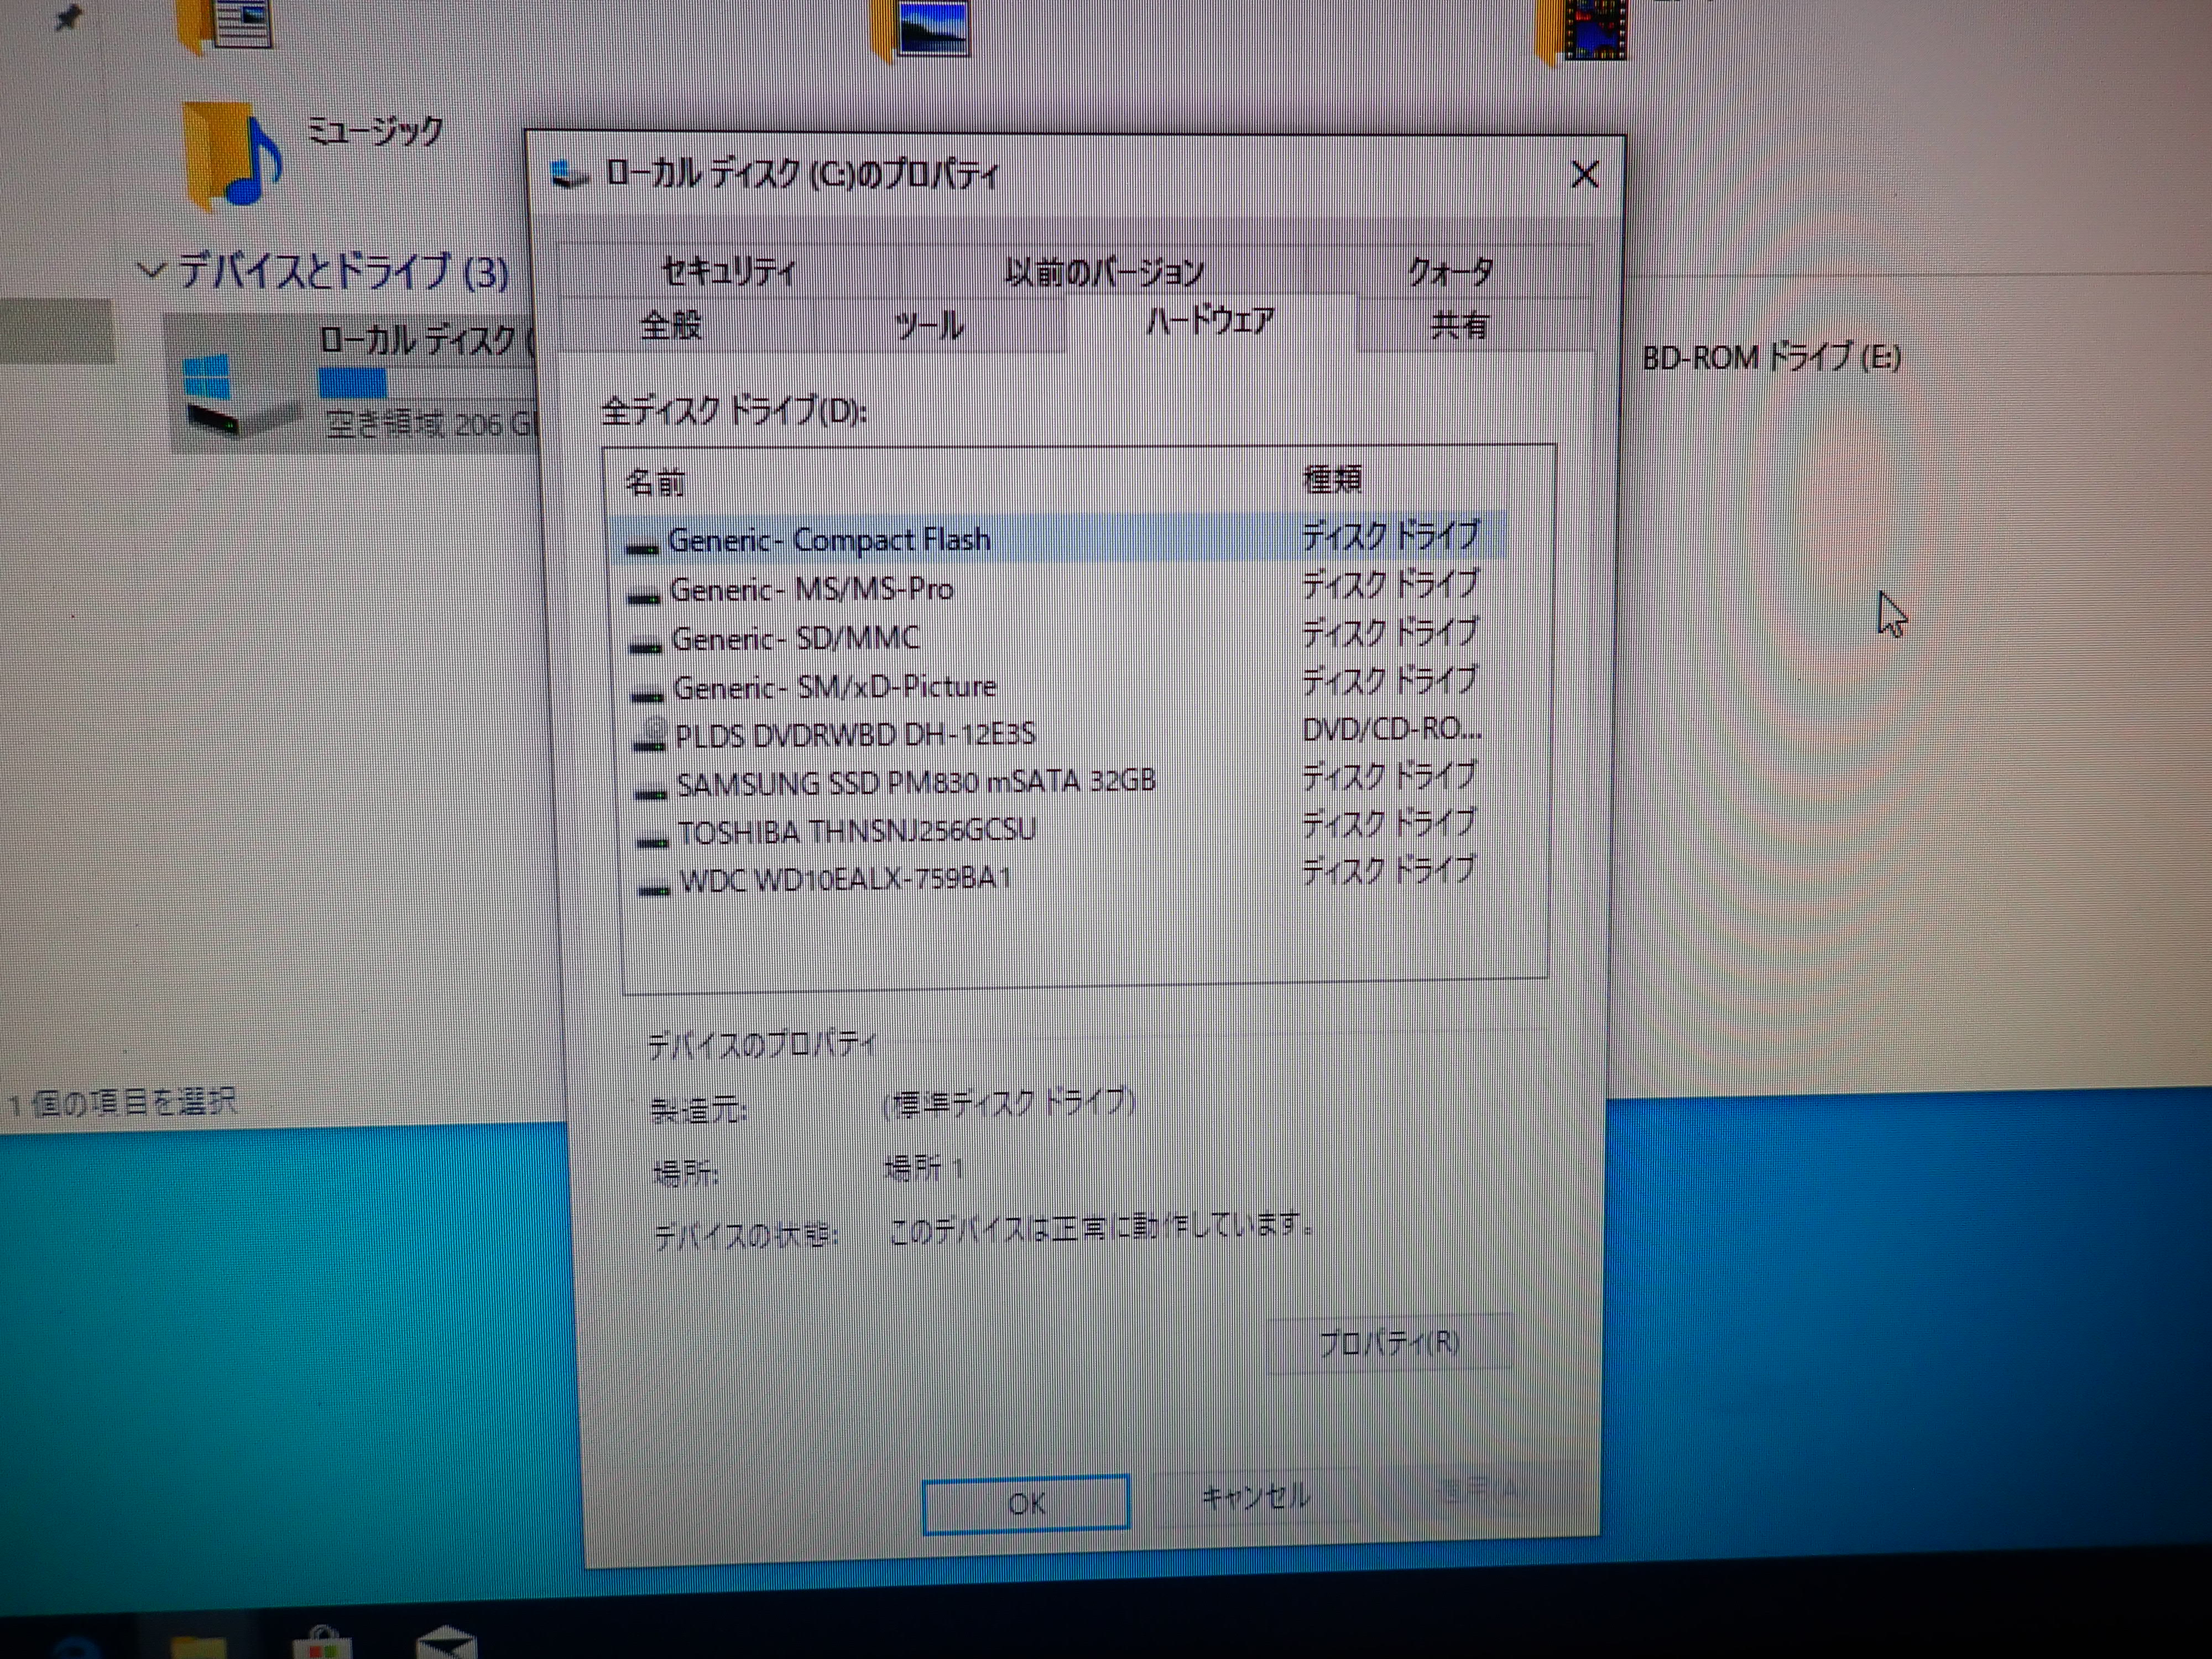Open the ミュージック folder icon in Explorer
The image size is (2212, 1659).
pyautogui.click(x=232, y=158)
